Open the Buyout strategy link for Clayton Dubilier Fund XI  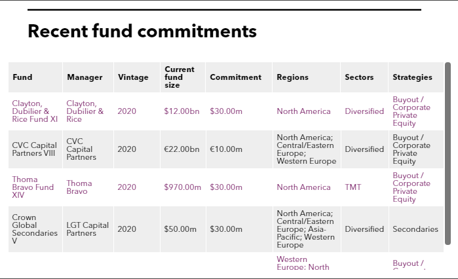click(x=411, y=111)
